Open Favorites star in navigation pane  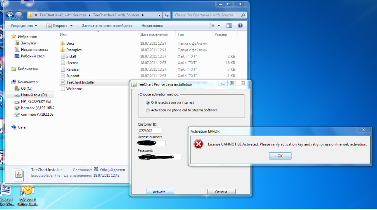coord(14,37)
